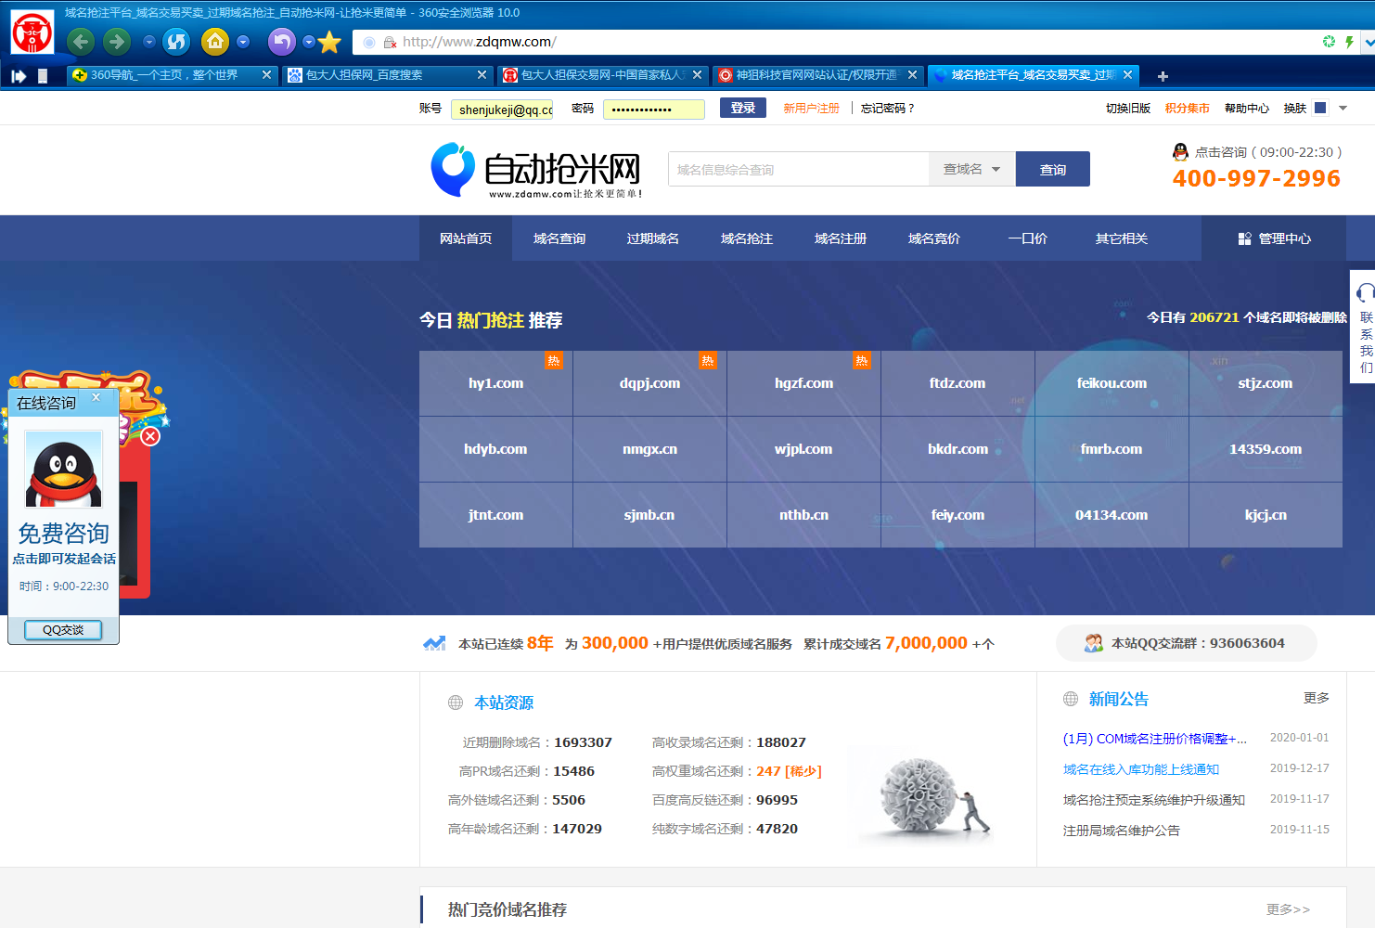Image resolution: width=1375 pixels, height=928 pixels.
Task: Click the green lightning speed mode icon
Action: click(1350, 42)
